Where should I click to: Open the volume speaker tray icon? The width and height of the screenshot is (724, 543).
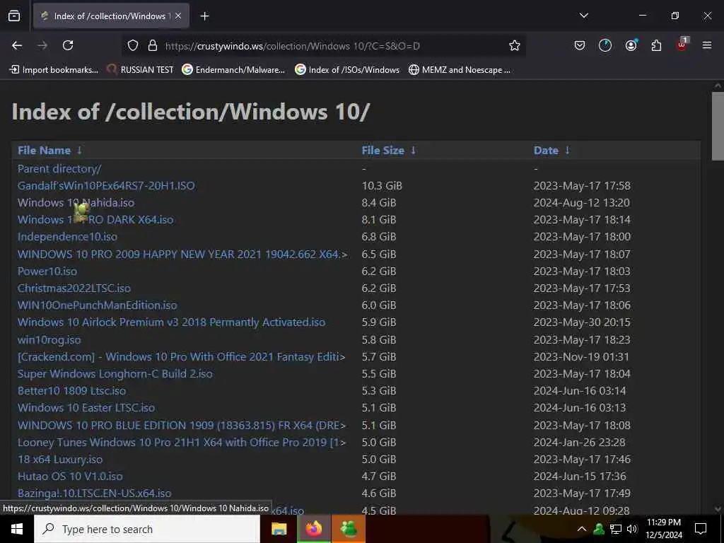[631, 529]
